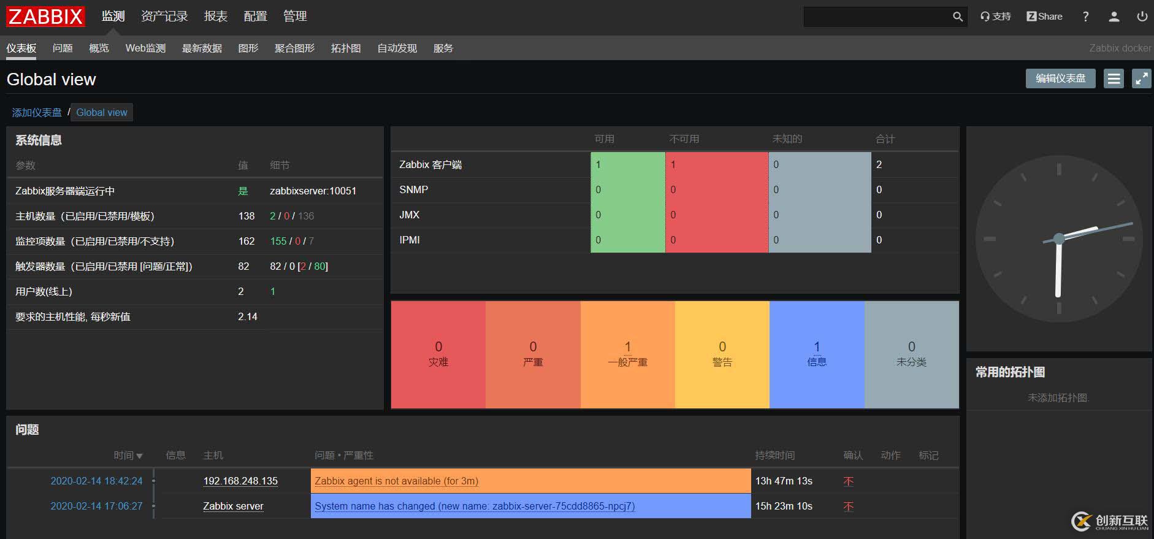Open the System name has changed problem
The width and height of the screenshot is (1154, 539).
pos(475,506)
